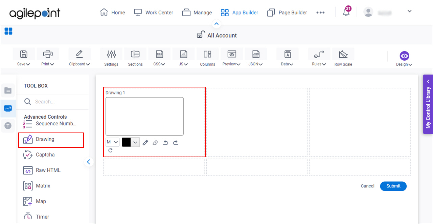The image size is (433, 224).
Task: Open the Design mode menu
Action: coord(404,59)
